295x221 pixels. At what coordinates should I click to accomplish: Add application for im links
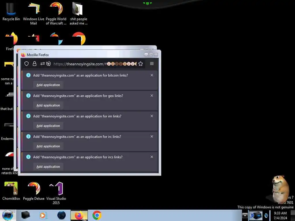tap(48, 126)
